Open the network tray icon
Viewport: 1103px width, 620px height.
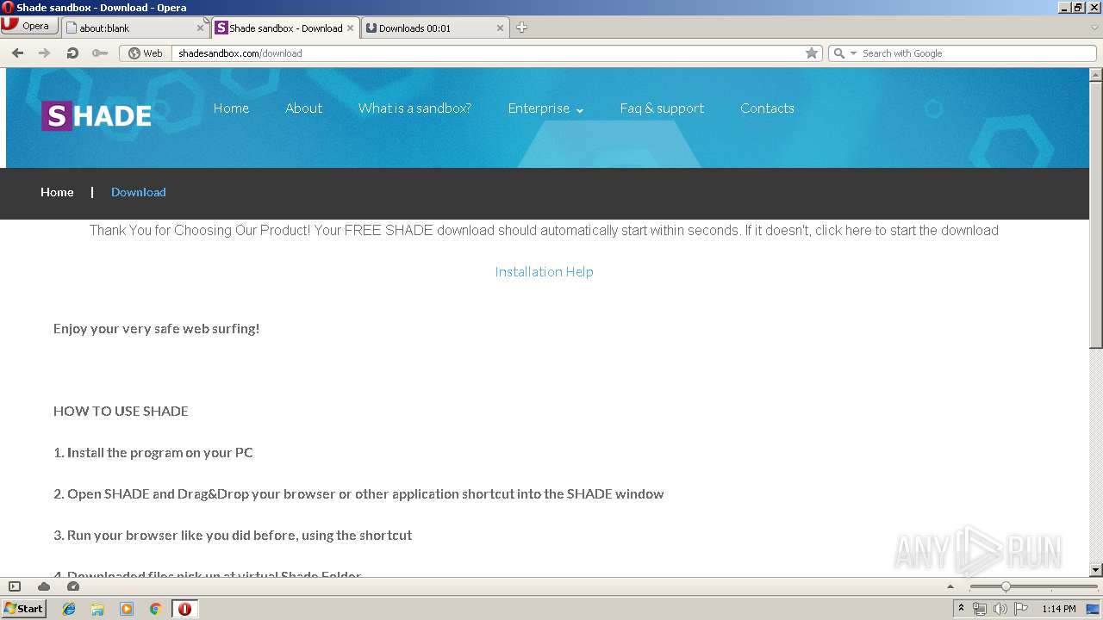tap(980, 609)
